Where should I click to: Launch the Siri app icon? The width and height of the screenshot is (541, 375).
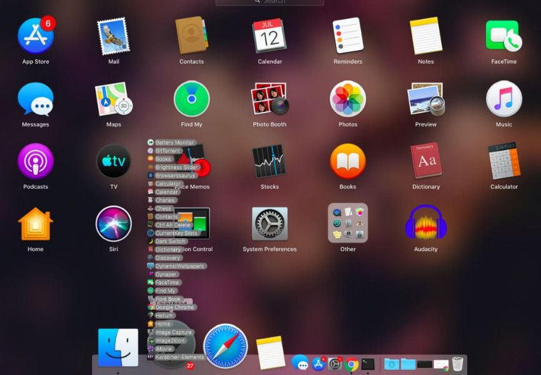point(114,223)
